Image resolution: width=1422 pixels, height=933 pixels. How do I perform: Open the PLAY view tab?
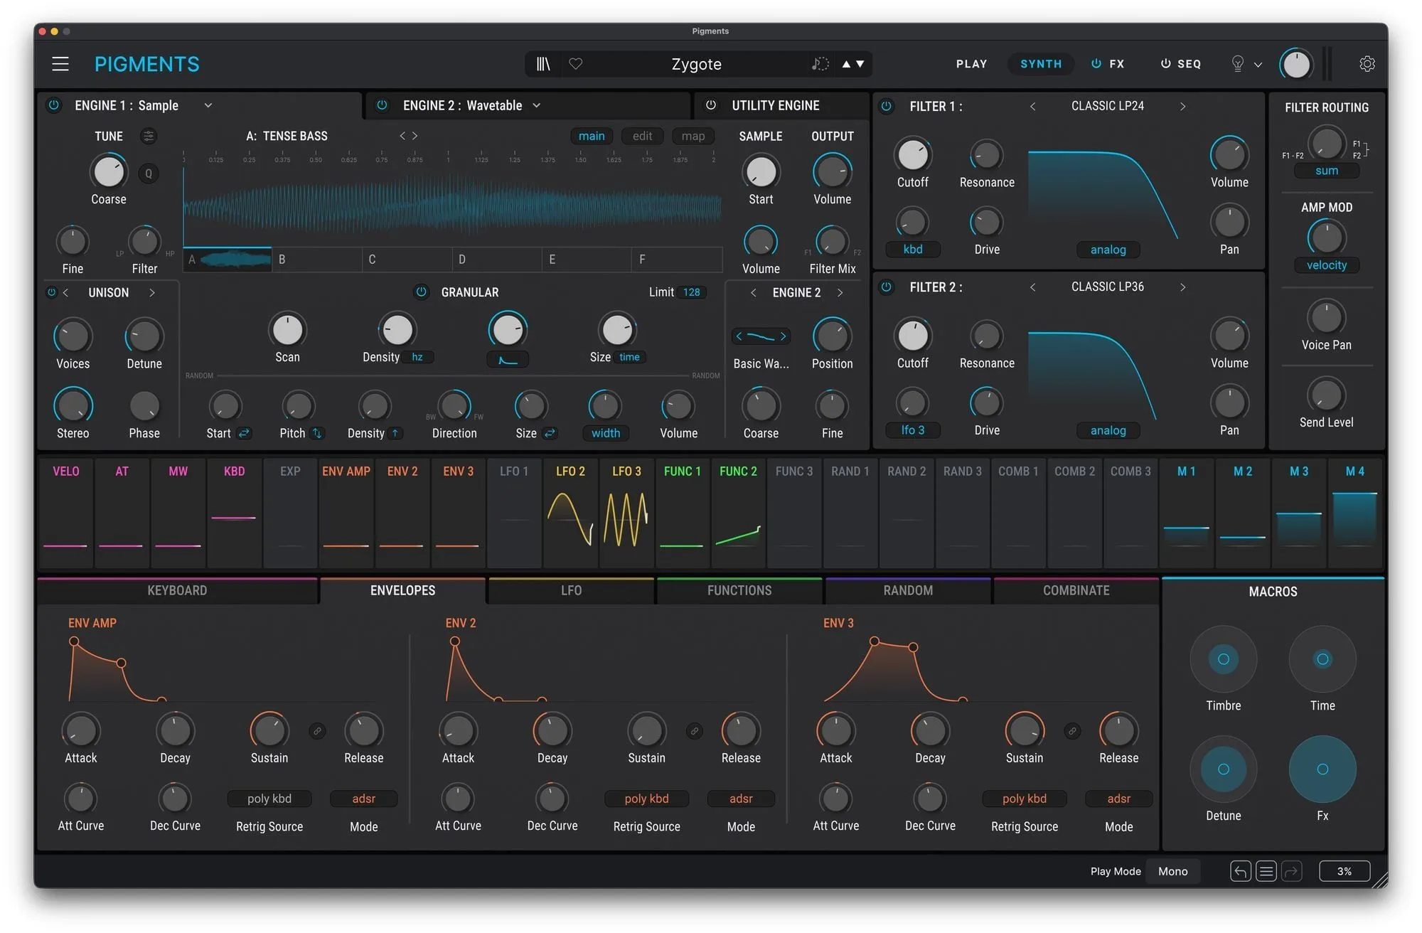(971, 64)
